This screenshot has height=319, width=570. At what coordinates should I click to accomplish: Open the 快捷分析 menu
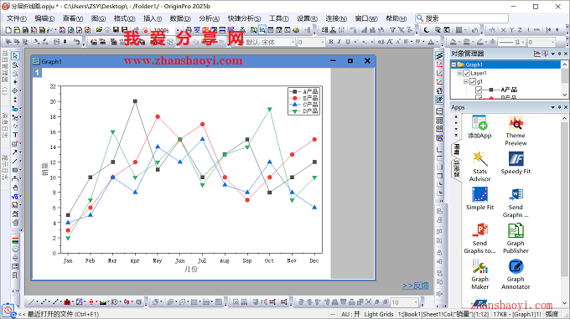244,18
